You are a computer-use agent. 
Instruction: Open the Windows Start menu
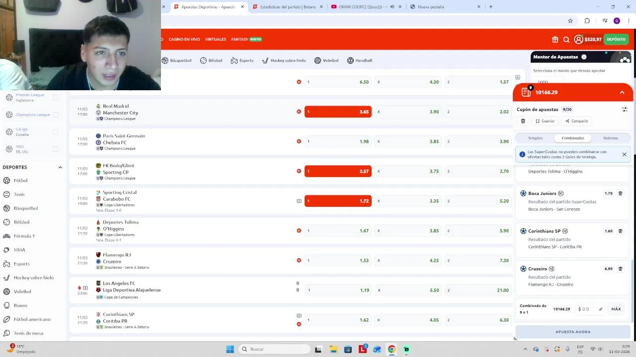230,349
